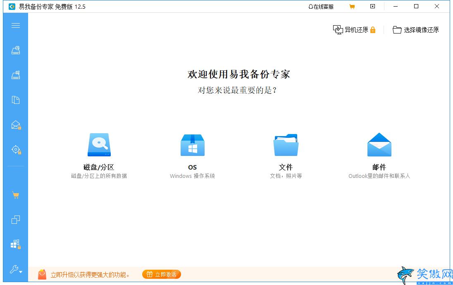Open locked mail backup sidebar icon
Viewport: 453px width, 285px height.
(x=16, y=125)
